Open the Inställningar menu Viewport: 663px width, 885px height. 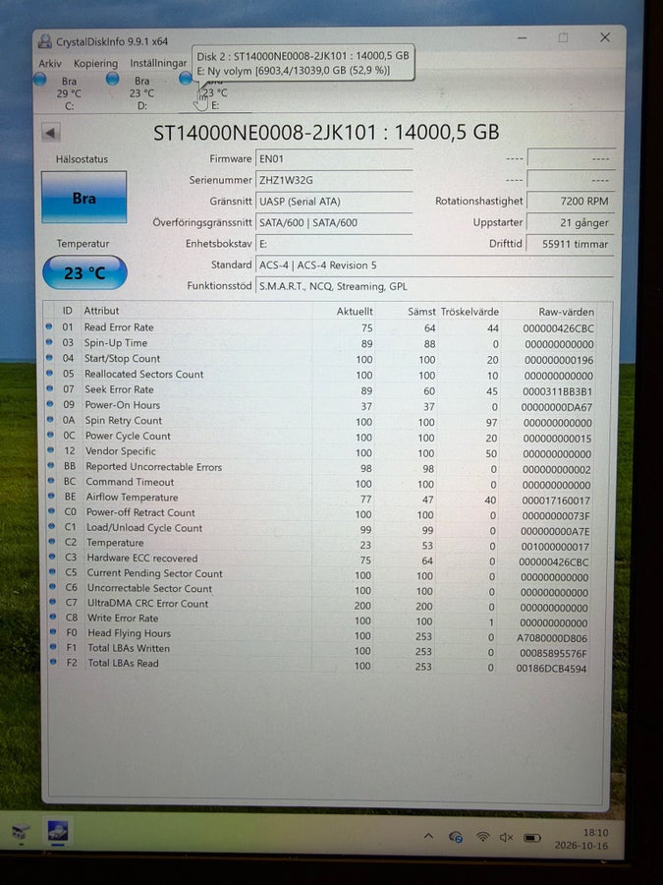tap(158, 63)
